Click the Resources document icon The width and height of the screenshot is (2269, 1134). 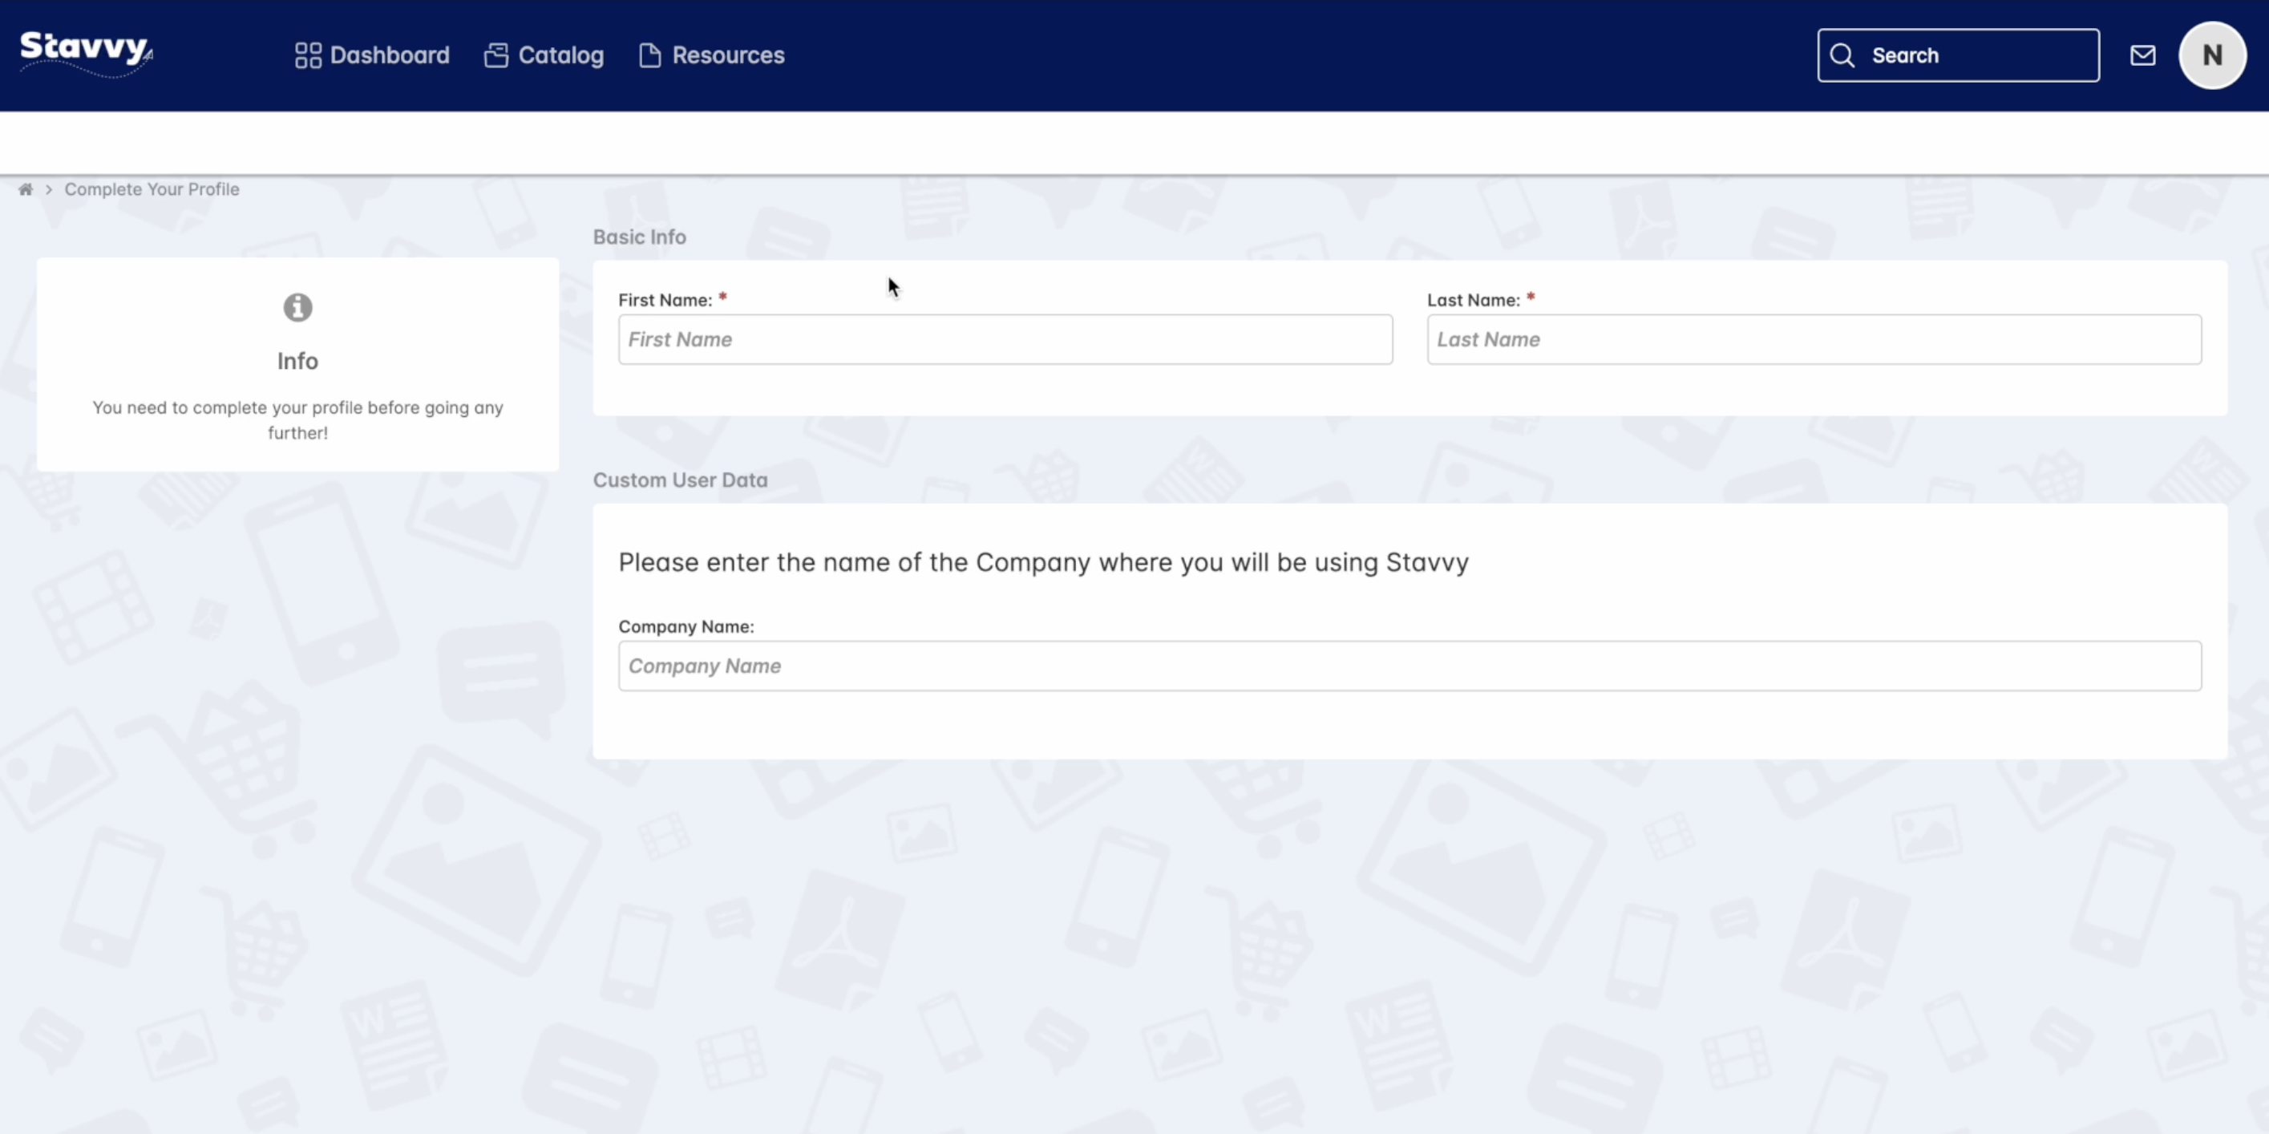click(x=650, y=55)
